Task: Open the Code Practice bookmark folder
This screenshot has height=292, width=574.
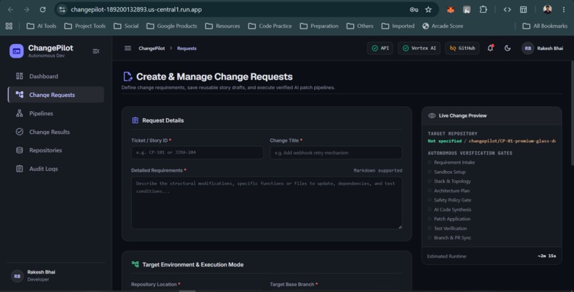Action: [270, 26]
